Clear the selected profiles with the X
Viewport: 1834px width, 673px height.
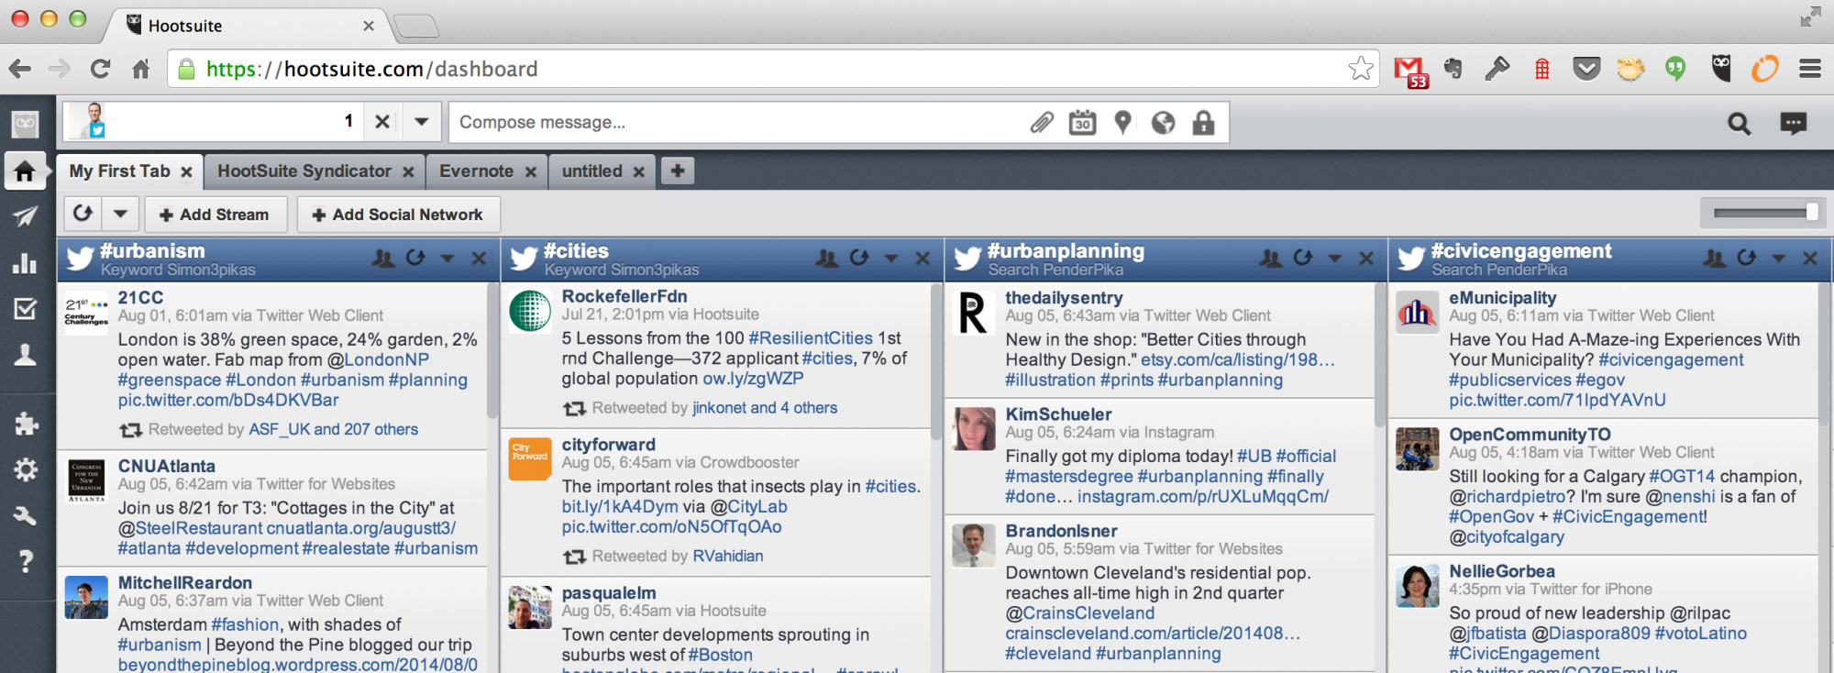pyautogui.click(x=382, y=121)
